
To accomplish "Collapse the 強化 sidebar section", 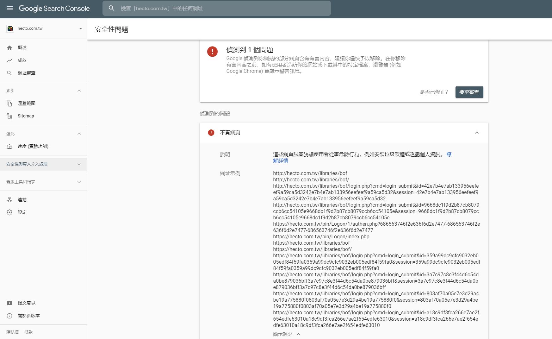I will pos(79,134).
